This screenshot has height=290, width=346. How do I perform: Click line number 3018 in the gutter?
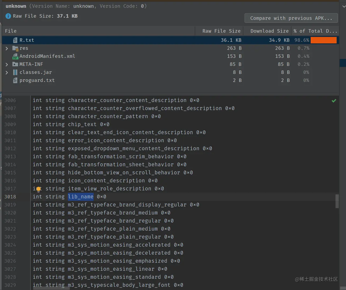point(10,197)
